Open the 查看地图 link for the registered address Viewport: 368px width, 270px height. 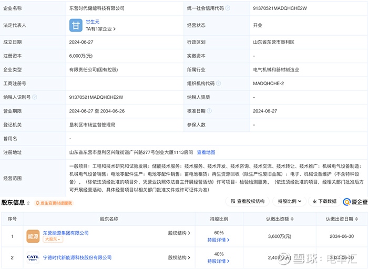tap(206, 152)
